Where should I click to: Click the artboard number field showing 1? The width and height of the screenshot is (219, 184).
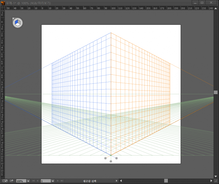click(x=46, y=181)
